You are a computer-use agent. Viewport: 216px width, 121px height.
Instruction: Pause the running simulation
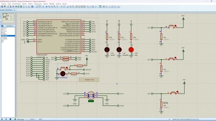[6, 119]
